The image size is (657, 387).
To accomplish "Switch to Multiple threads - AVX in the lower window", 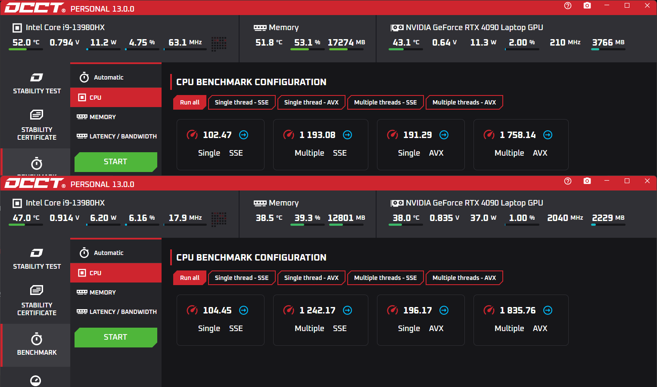I will tap(464, 278).
